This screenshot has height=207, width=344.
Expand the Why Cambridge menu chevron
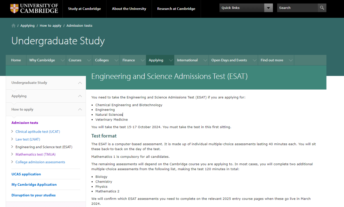tap(62, 60)
